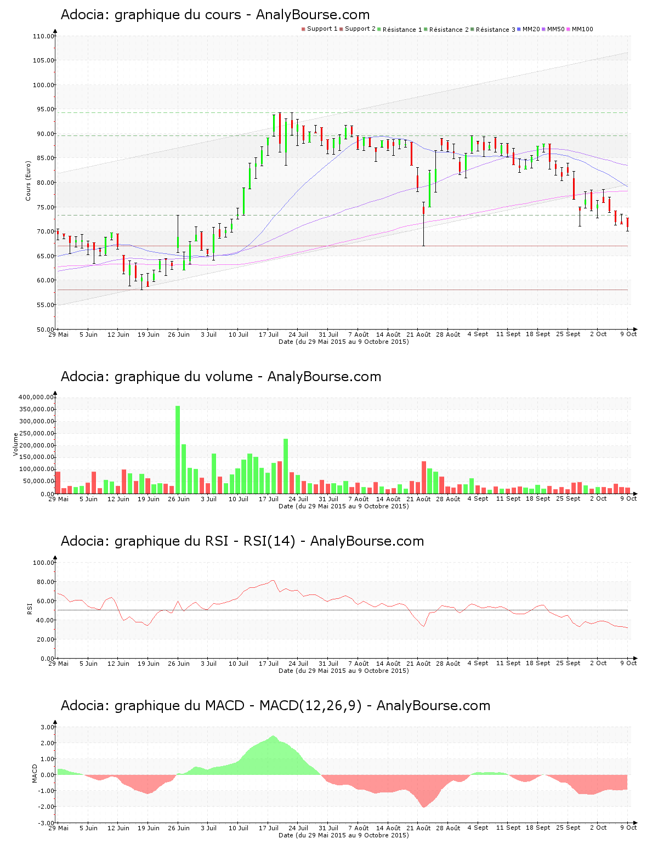Click the date range caption under RSI chart
This screenshot has height=850, width=658.
344,671
